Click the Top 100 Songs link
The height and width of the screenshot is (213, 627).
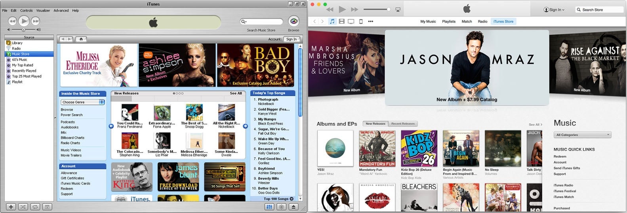(278, 199)
